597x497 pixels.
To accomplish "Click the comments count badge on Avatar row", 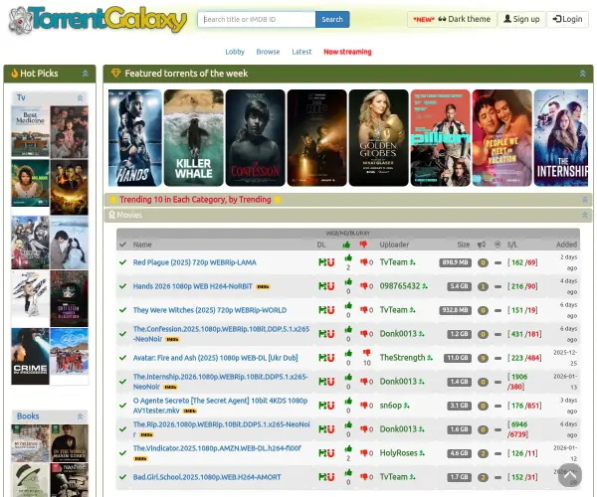I will pos(483,358).
